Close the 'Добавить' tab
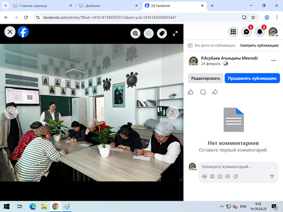 tap(136, 6)
